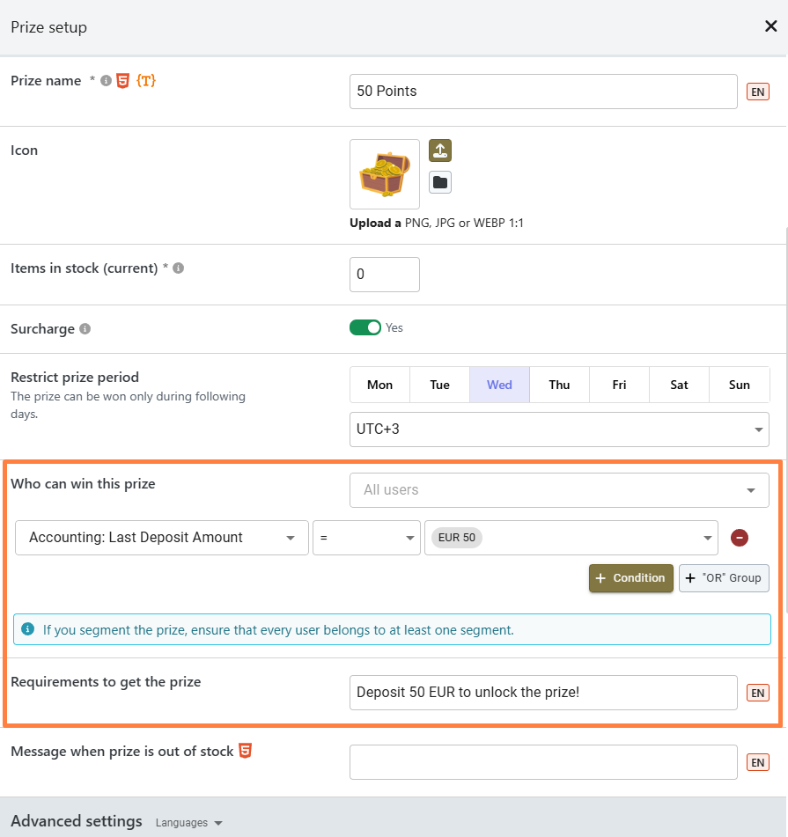788x837 pixels.
Task: Click the Prize name input field
Action: coord(543,92)
